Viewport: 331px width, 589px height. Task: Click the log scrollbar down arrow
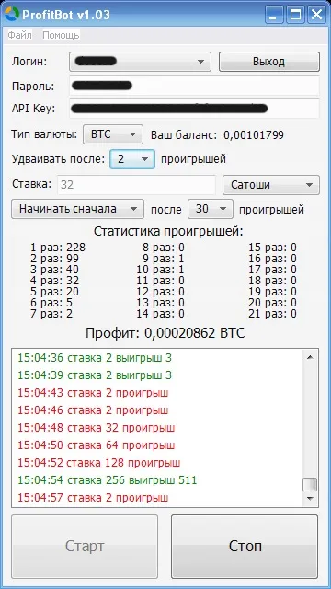point(310,498)
